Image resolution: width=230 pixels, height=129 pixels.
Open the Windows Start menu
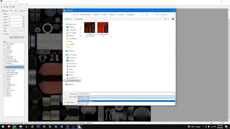3,126
